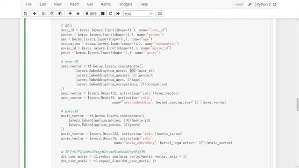Open the Edit menu
This screenshot has height=168, width=299.
(x=43, y=4)
